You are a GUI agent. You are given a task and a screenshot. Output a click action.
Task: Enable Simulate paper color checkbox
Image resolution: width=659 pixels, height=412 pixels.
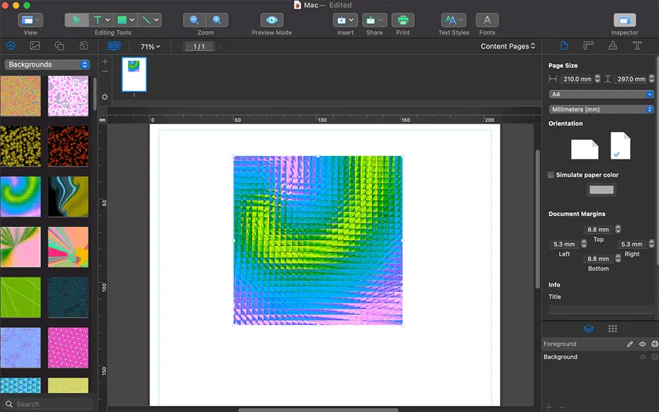tap(551, 175)
